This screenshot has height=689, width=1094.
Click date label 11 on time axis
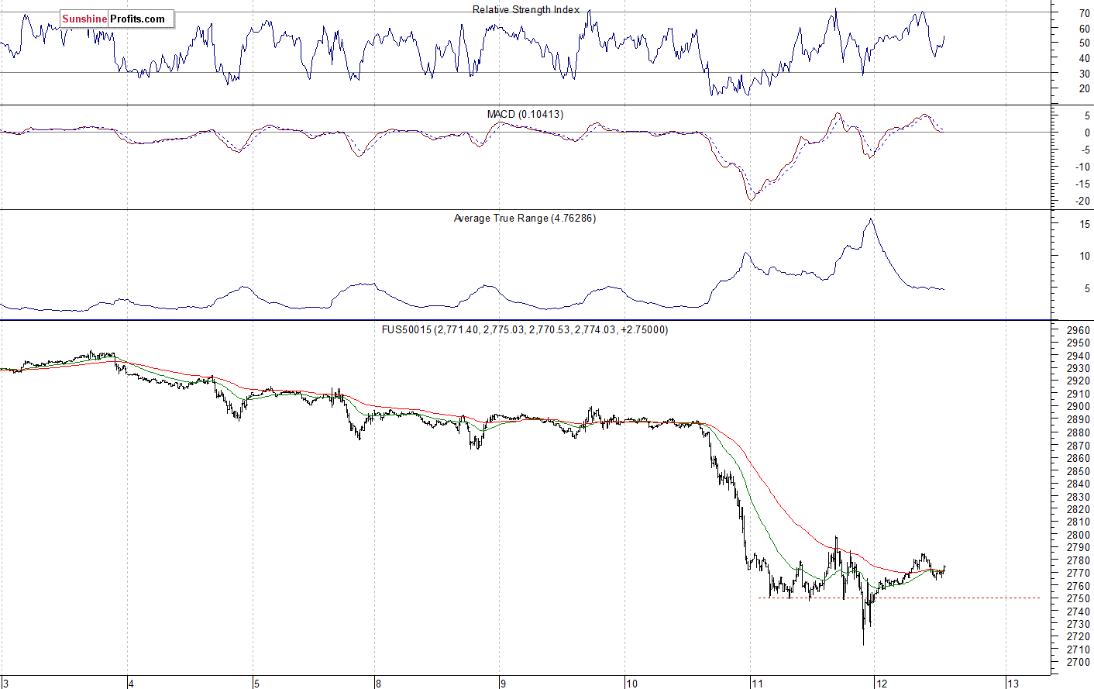pyautogui.click(x=757, y=683)
